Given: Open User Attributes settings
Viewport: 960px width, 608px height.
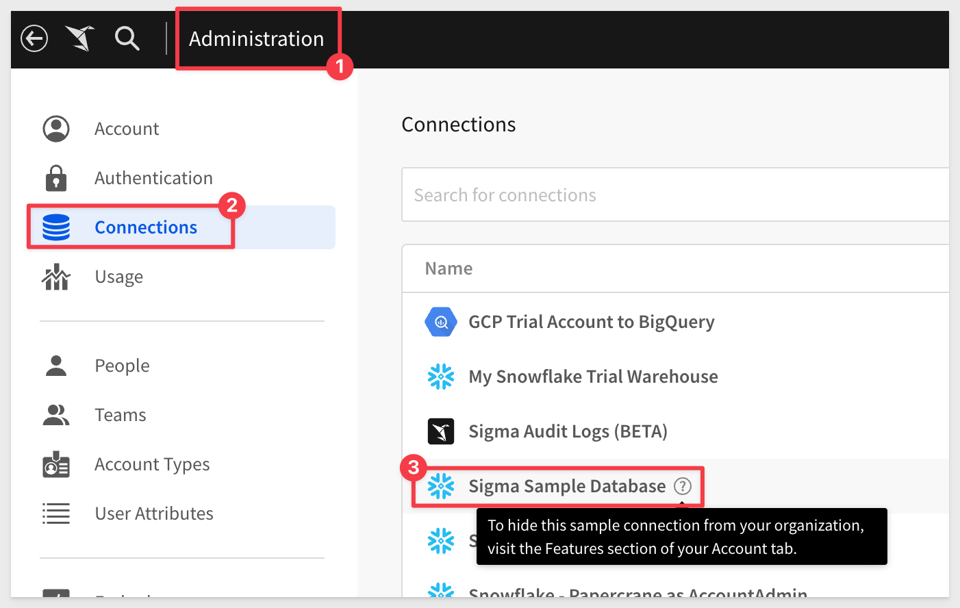Looking at the screenshot, I should click(x=154, y=514).
